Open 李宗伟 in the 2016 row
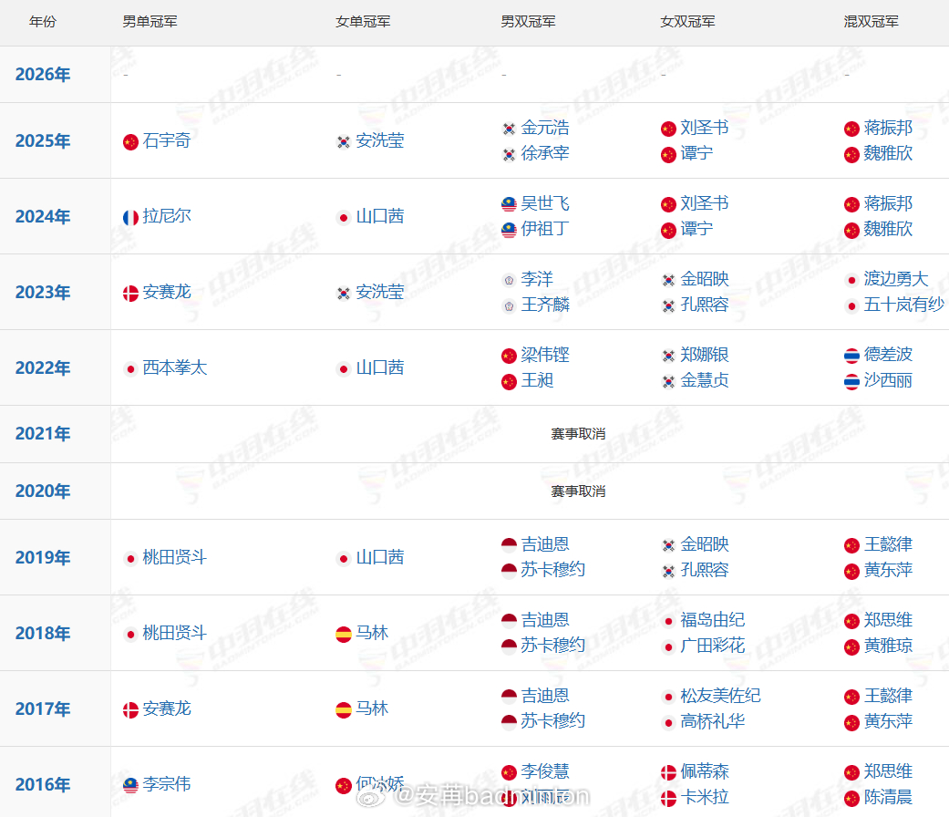The width and height of the screenshot is (949, 817). click(x=167, y=784)
